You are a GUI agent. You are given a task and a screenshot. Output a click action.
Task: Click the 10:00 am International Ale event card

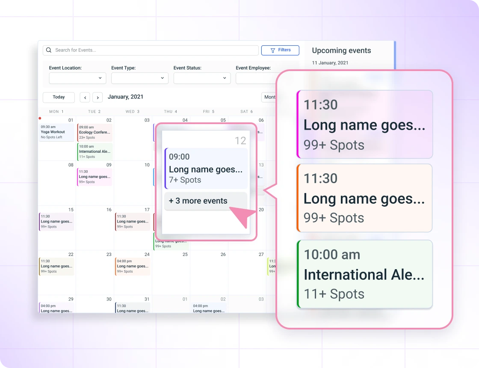pyautogui.click(x=364, y=274)
